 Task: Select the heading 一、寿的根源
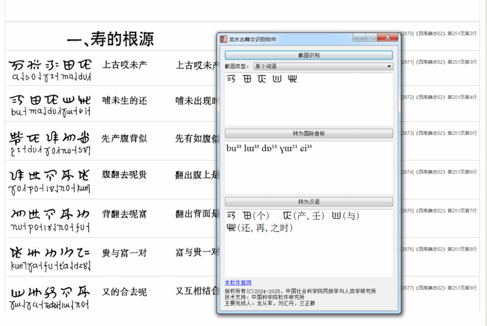(110, 39)
